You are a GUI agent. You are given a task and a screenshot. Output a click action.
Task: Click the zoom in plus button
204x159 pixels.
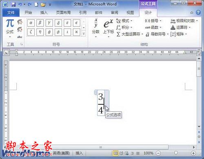pos(193,153)
